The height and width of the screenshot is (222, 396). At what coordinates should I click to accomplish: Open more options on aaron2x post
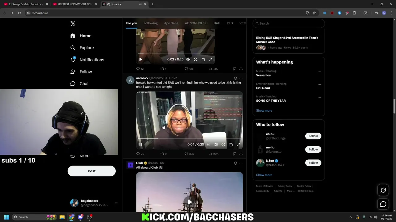pyautogui.click(x=241, y=78)
